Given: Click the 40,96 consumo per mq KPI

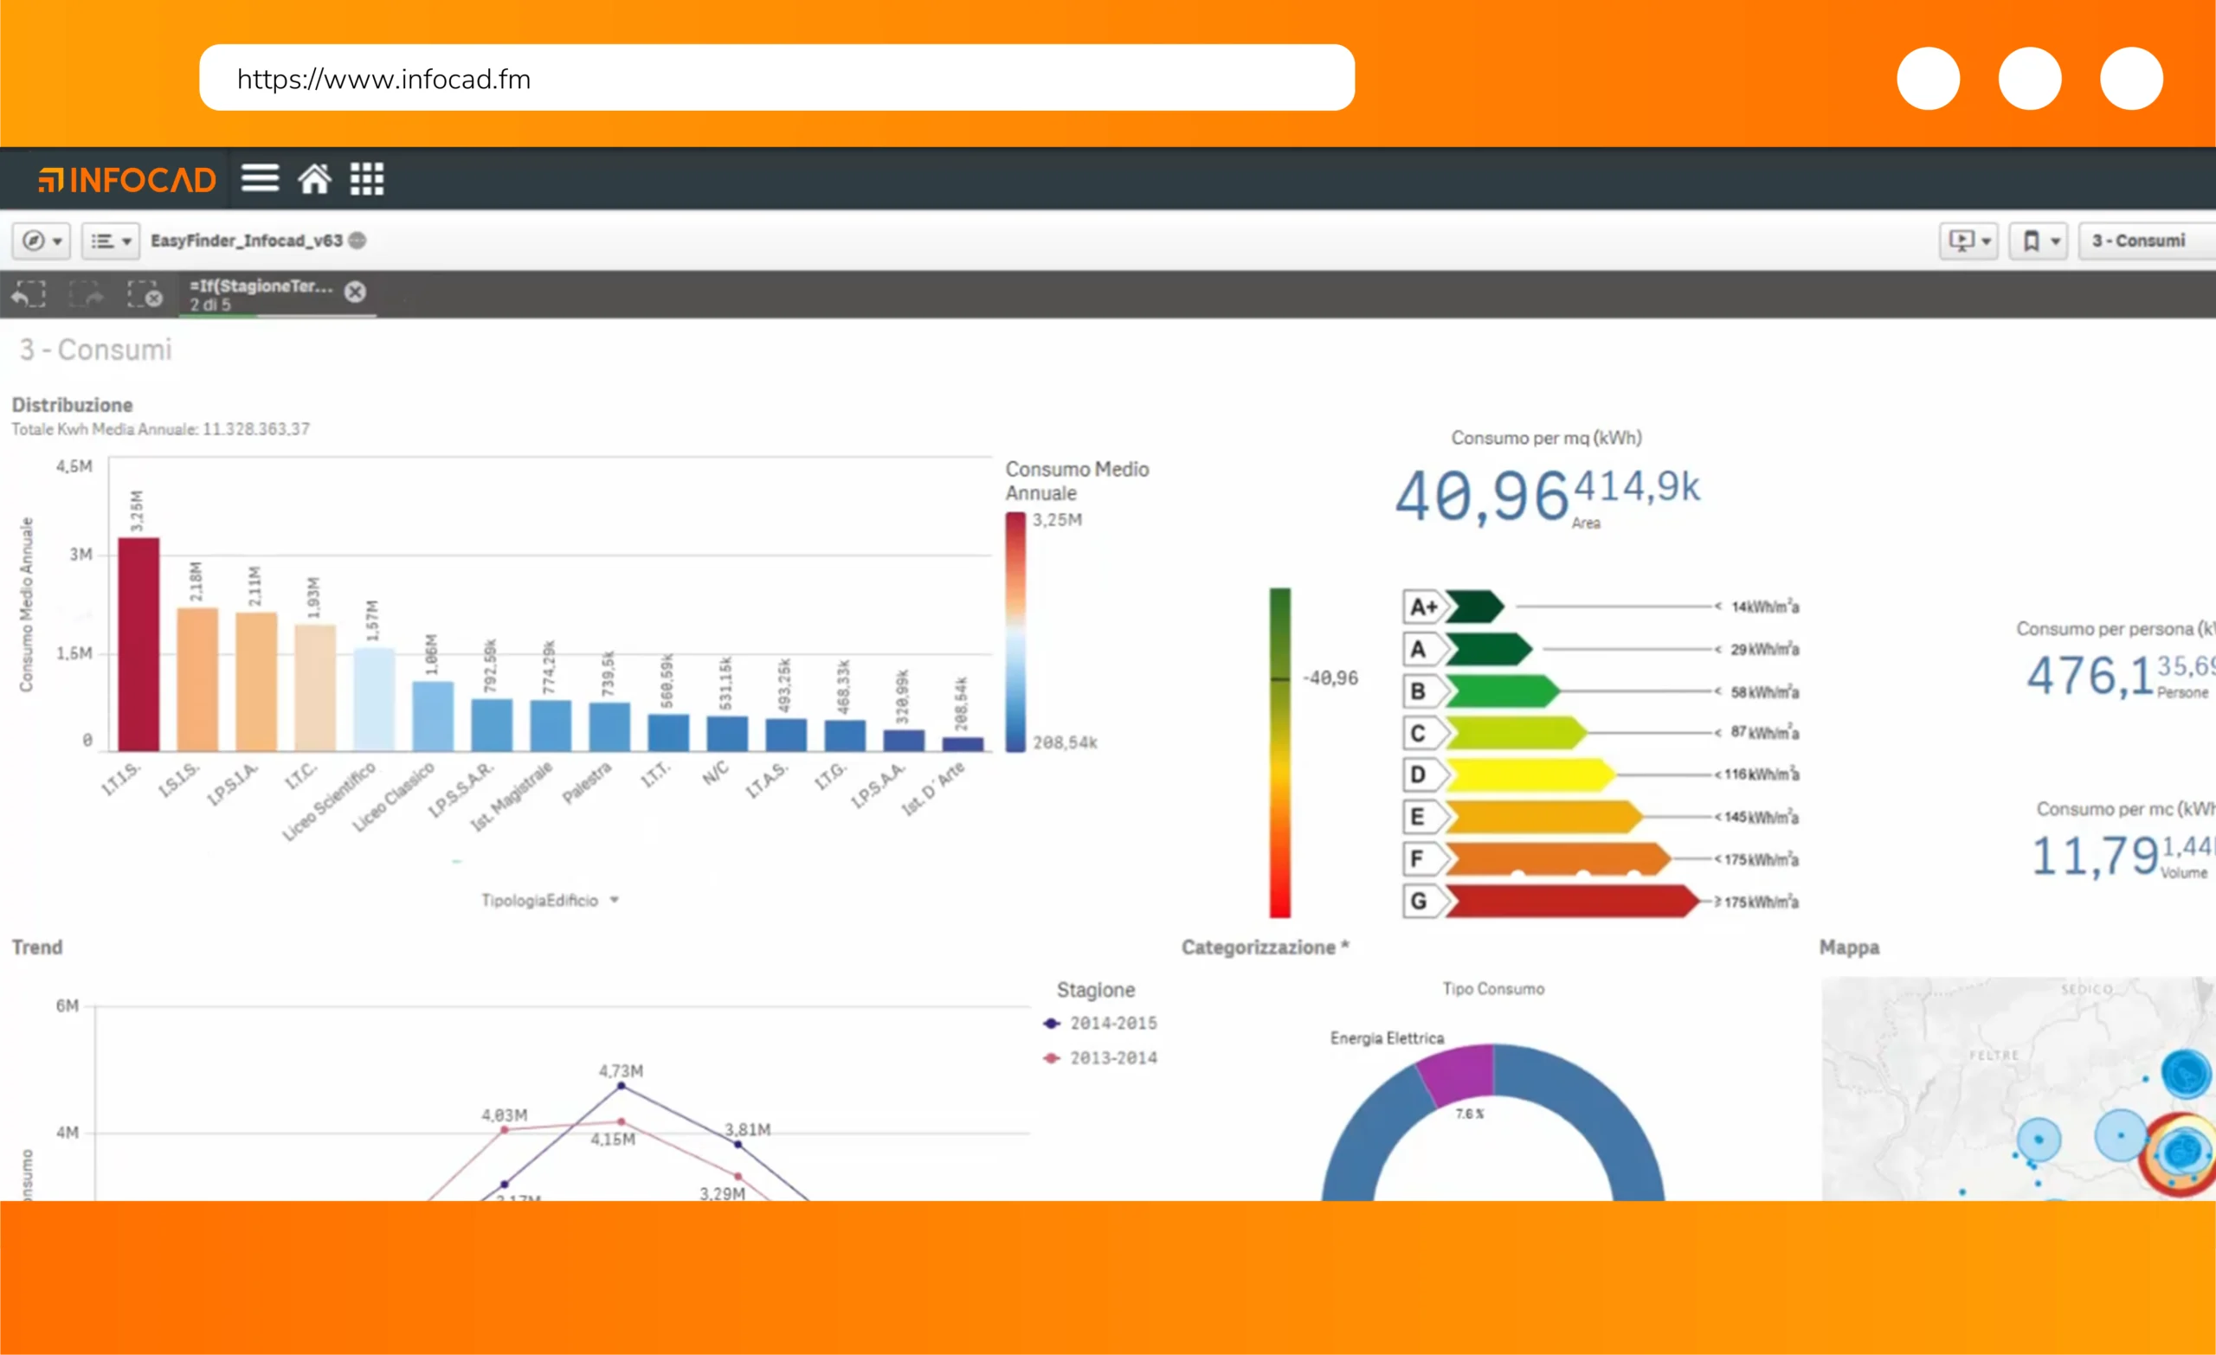Looking at the screenshot, I should pos(1482,497).
